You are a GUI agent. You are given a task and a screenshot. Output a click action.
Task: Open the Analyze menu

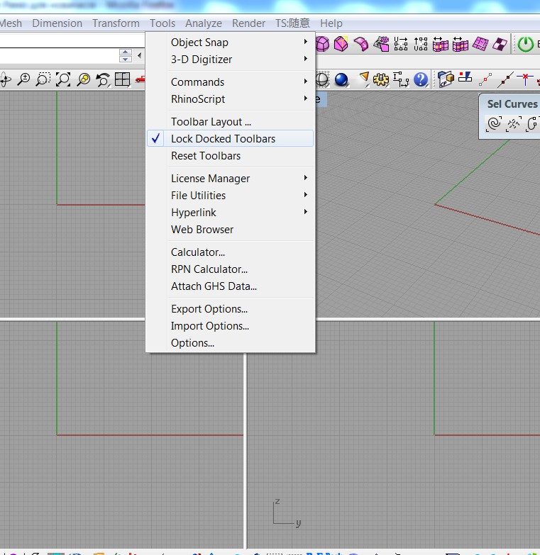pos(204,23)
